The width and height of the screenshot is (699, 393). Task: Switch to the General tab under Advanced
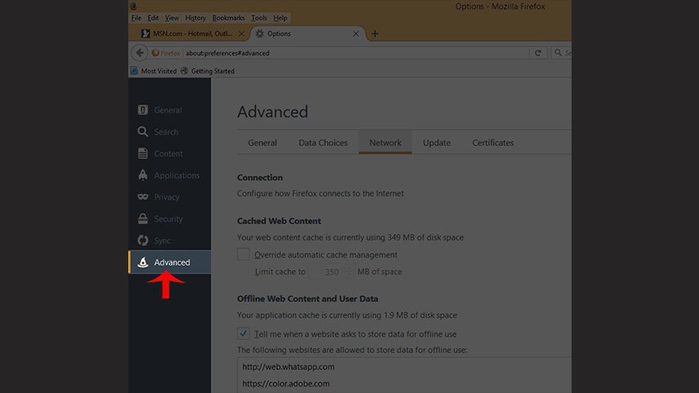pos(262,143)
